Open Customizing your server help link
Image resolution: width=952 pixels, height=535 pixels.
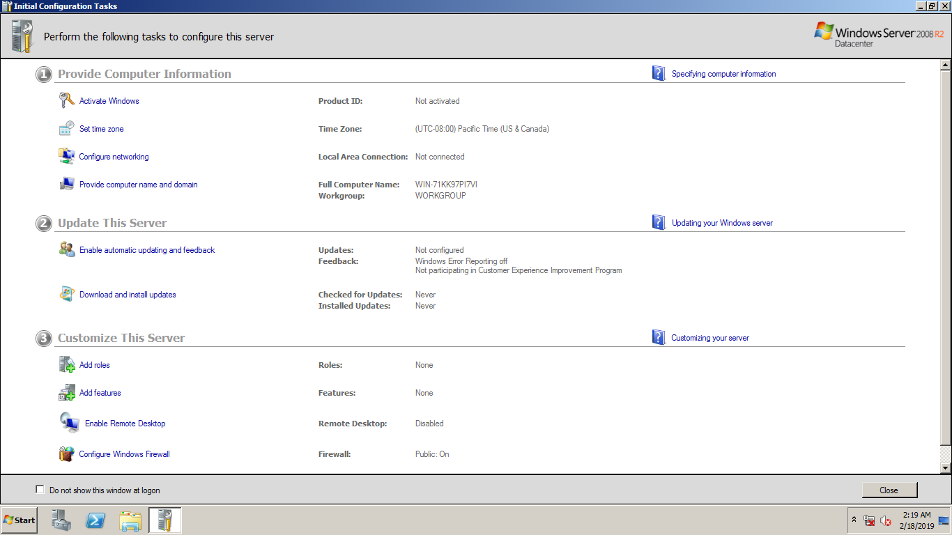pyautogui.click(x=710, y=338)
